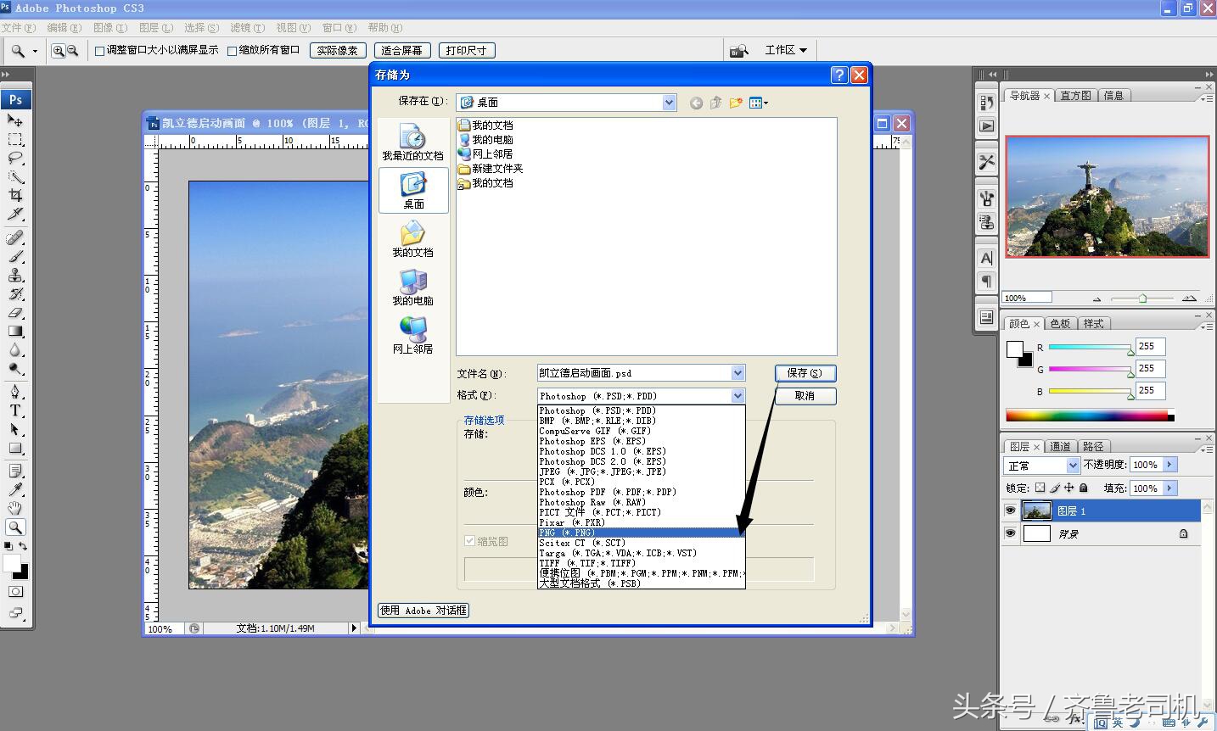The height and width of the screenshot is (731, 1217).
Task: Toggle lock transparent pixels
Action: [x=1040, y=488]
